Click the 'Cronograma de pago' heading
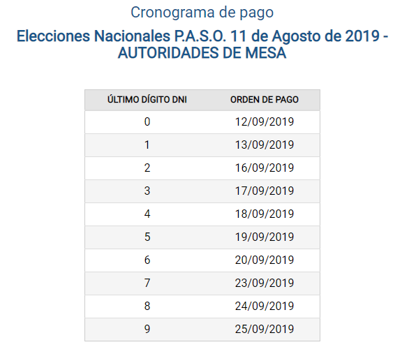The width and height of the screenshot is (409, 347). 202,13
